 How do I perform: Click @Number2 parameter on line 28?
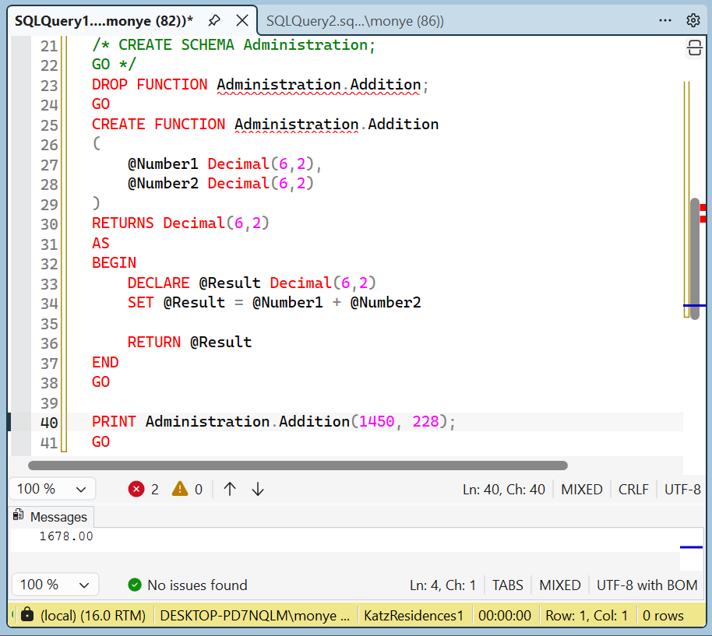pyautogui.click(x=163, y=183)
